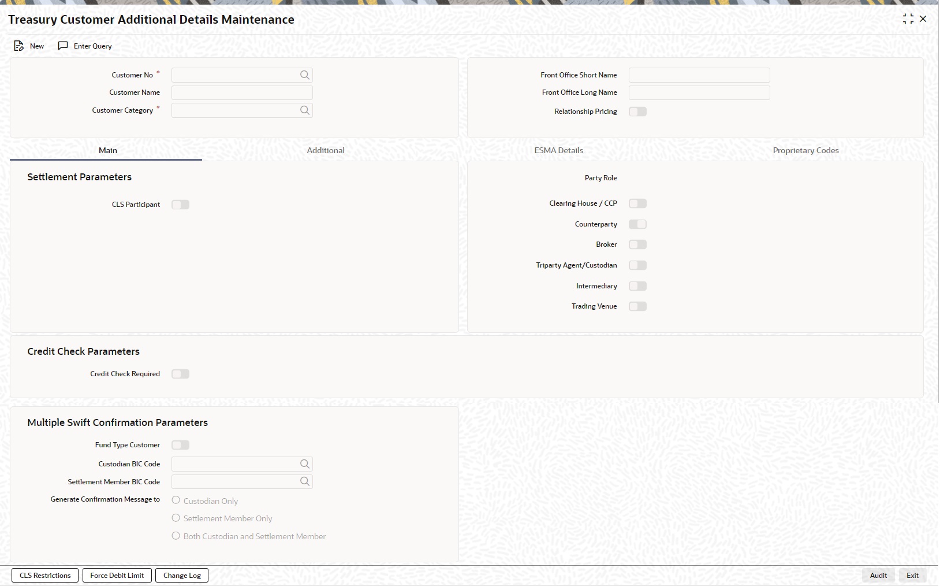The image size is (940, 586).
Task: Open Custodian BIC Code search lookup
Action: 305,464
